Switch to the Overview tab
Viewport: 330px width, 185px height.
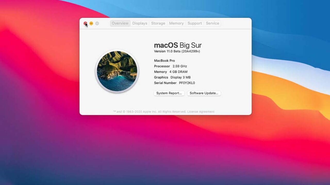pos(120,23)
